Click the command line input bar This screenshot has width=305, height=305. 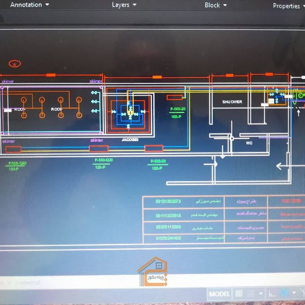(x=85, y=283)
